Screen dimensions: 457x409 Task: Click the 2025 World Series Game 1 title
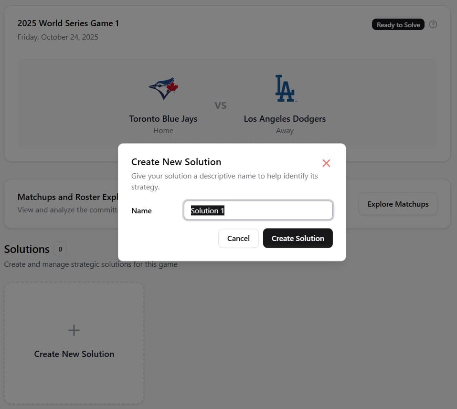(68, 23)
